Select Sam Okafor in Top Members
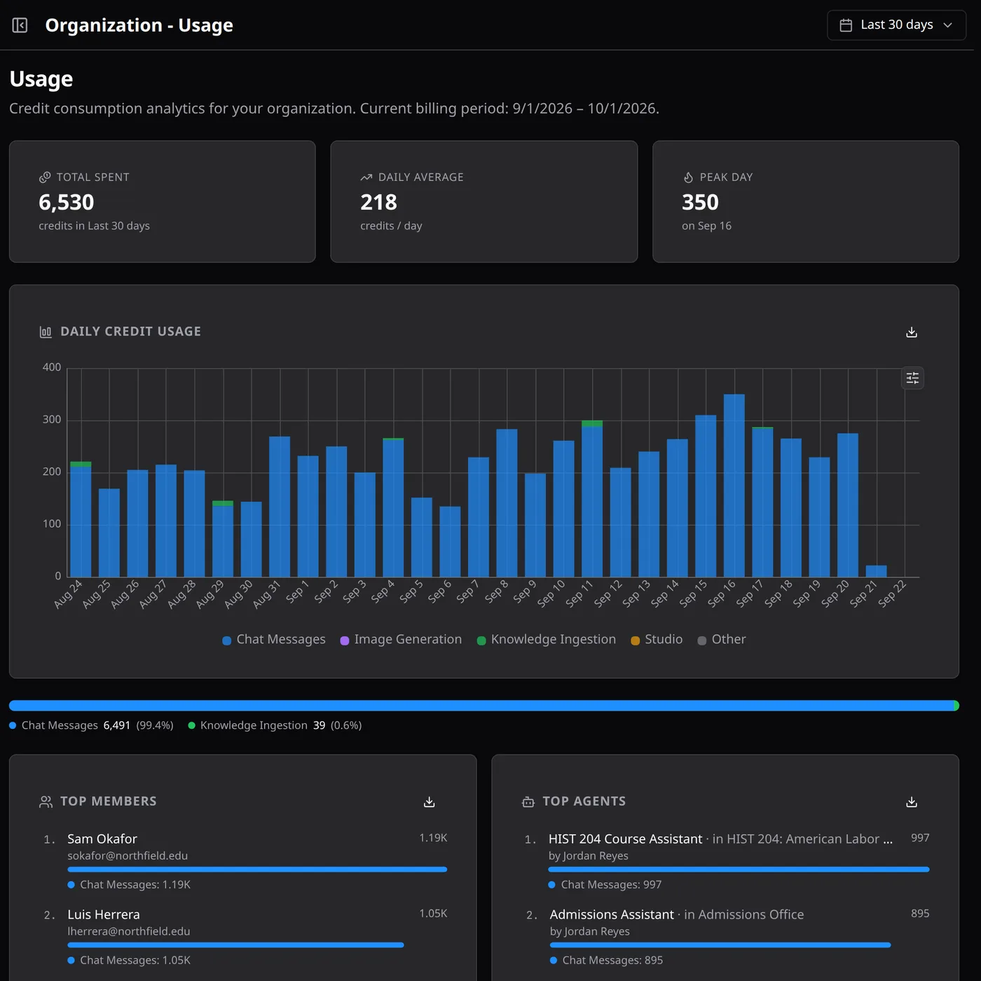The height and width of the screenshot is (981, 981). [x=102, y=839]
